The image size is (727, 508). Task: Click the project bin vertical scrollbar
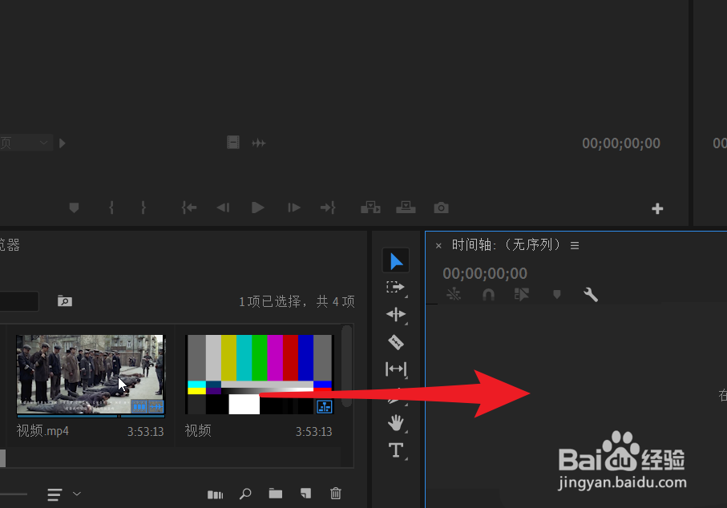click(347, 366)
